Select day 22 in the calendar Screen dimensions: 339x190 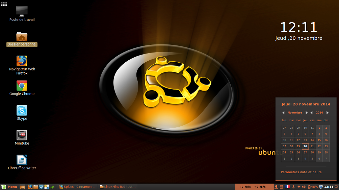[x=319, y=146]
